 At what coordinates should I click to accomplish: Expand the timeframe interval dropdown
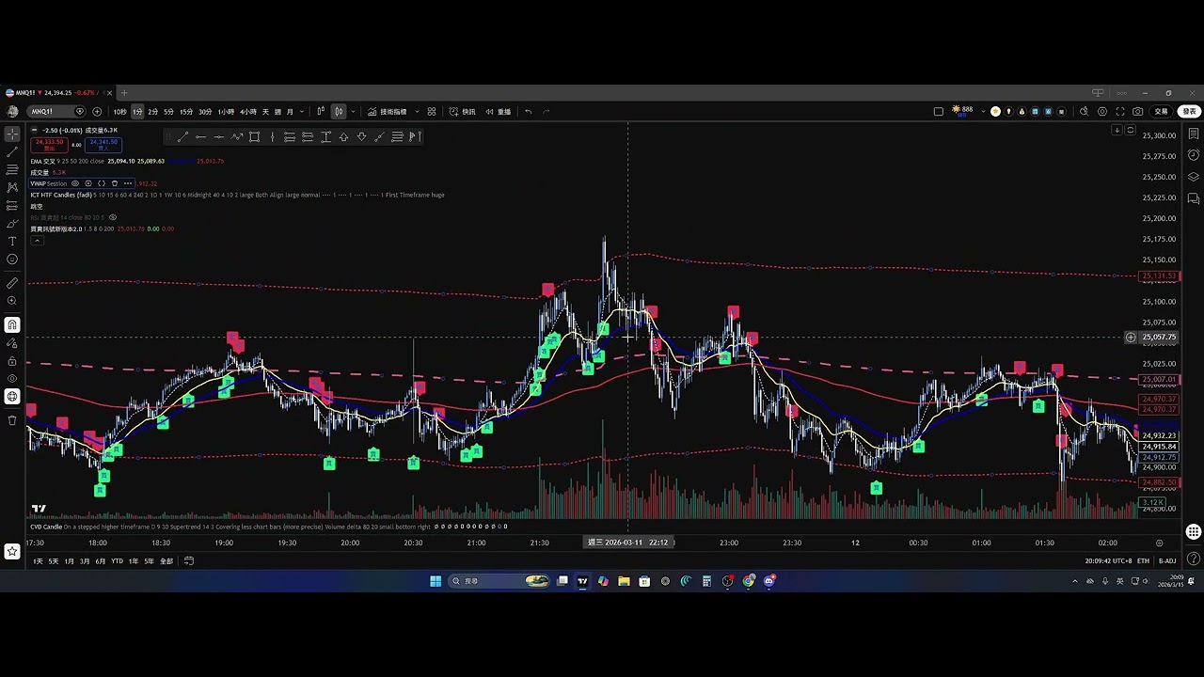tap(302, 112)
